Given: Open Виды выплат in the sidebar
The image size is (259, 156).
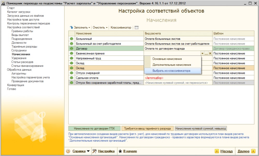Looking at the screenshot, I should point(20,35).
